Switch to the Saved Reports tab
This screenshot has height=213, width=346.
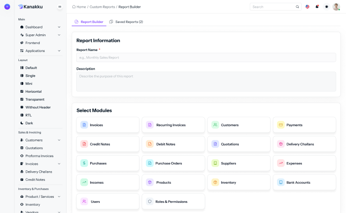click(126, 22)
